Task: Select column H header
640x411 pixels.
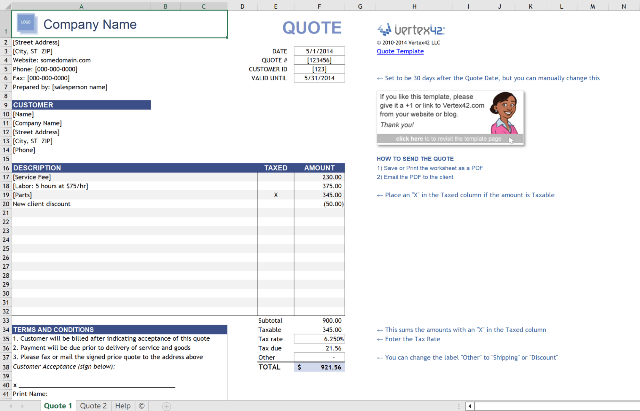Action: [x=414, y=6]
